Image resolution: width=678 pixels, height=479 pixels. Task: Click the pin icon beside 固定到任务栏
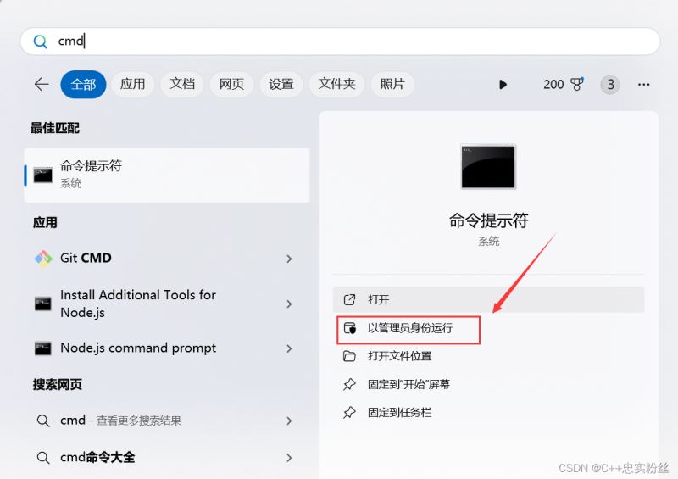(x=349, y=412)
